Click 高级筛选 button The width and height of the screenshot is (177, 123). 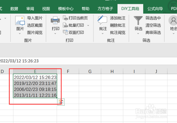153,33
